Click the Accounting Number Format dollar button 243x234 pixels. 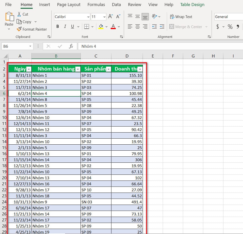pos(218,27)
